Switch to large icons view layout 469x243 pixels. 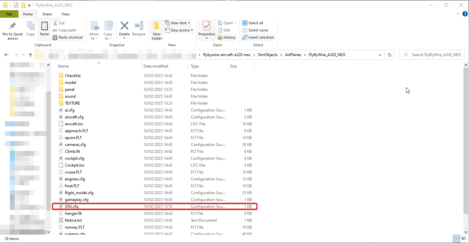click(x=464, y=238)
